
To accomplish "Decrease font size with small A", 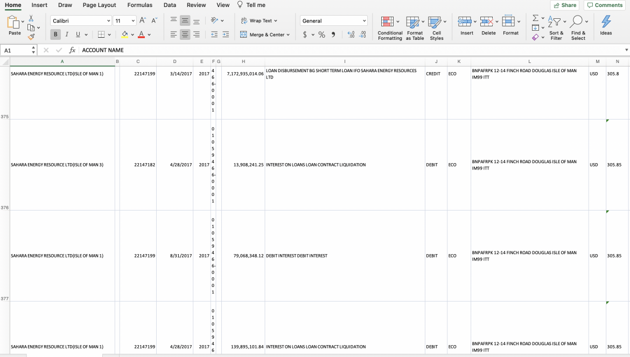I will coord(155,20).
